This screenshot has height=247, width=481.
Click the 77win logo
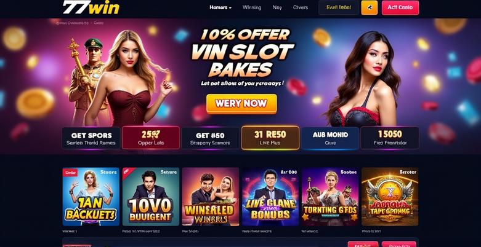tap(91, 7)
